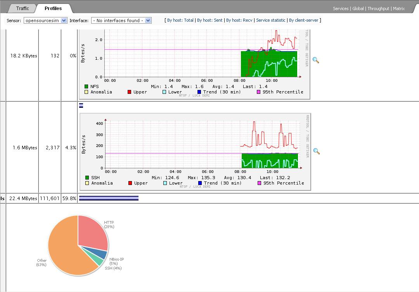Click the magnifier icon beside SSH graph
Screen dimensions: 419x292
pos(316,151)
